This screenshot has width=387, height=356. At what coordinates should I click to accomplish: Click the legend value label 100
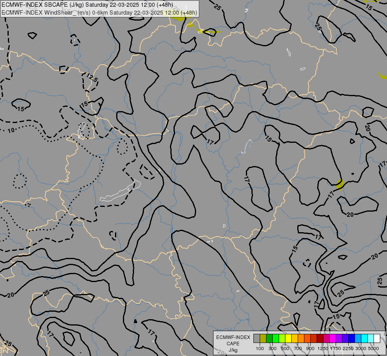tap(260, 348)
